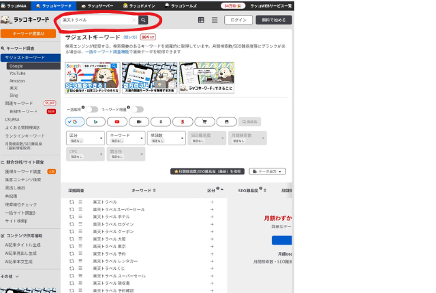Enable the キーワード増量 switch
This screenshot has height=293, width=436.
point(139,109)
